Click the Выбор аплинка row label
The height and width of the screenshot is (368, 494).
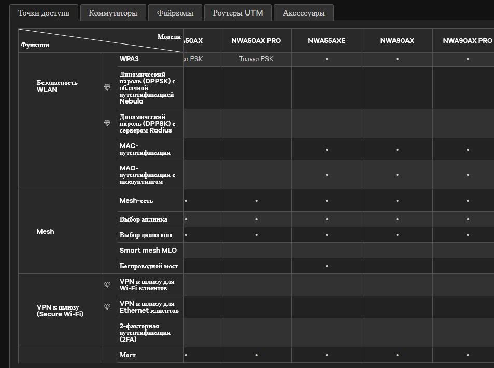144,219
